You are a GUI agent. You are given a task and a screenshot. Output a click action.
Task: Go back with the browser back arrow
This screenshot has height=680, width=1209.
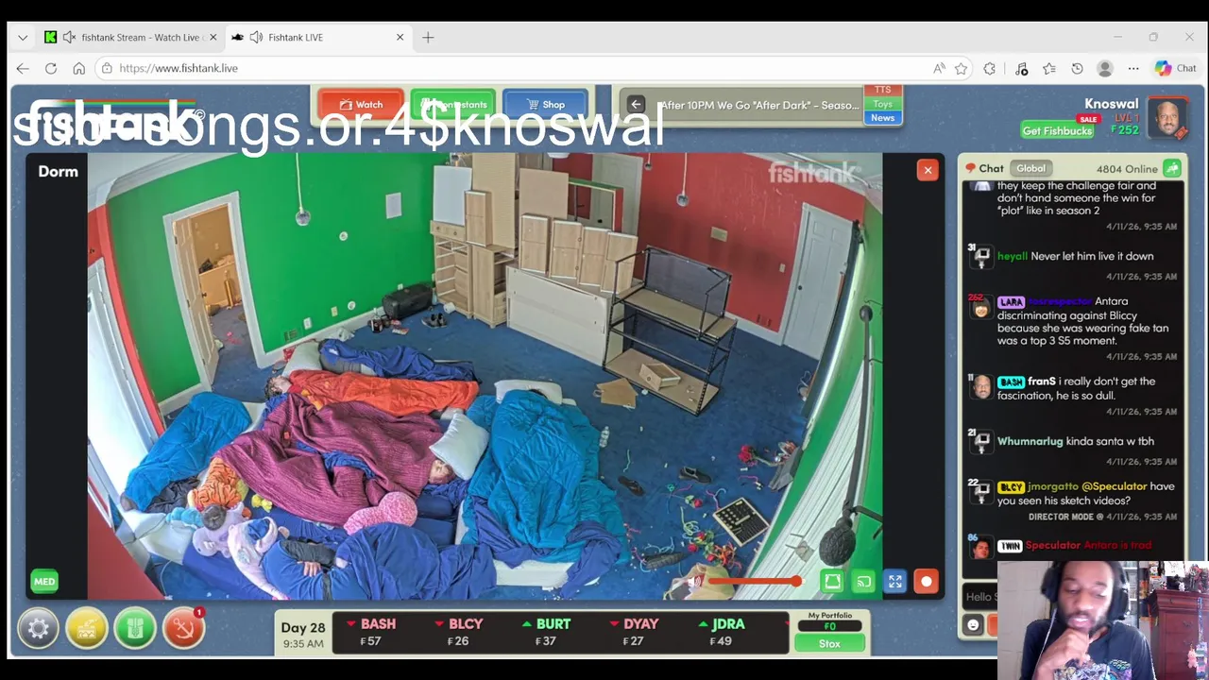(x=23, y=68)
